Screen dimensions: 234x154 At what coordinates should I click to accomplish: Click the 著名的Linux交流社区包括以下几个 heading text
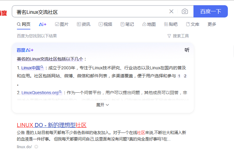(50, 59)
